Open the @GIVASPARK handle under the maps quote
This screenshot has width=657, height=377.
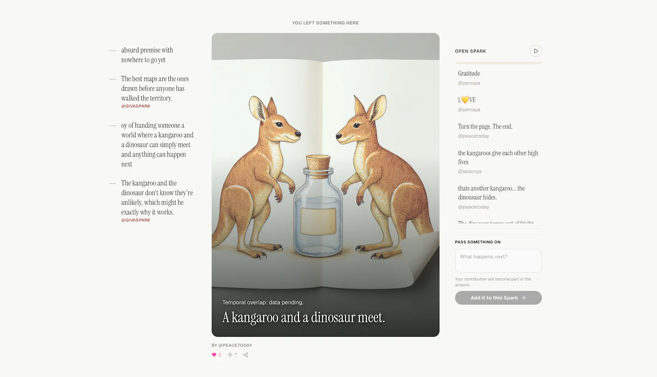[136, 106]
